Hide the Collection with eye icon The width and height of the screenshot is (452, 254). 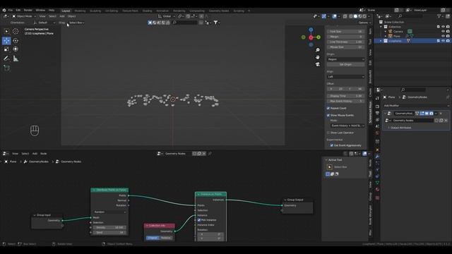pyautogui.click(x=443, y=27)
